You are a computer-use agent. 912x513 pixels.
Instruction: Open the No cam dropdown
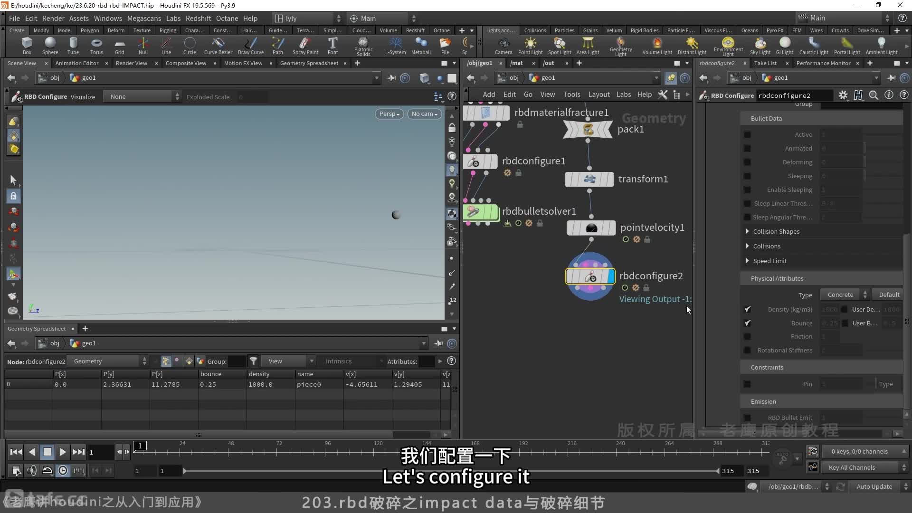[x=424, y=114]
